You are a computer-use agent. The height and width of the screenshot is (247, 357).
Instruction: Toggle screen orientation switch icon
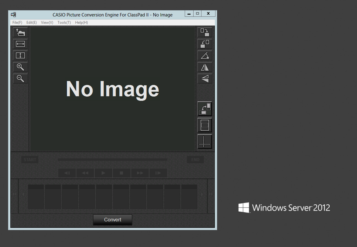[205, 109]
